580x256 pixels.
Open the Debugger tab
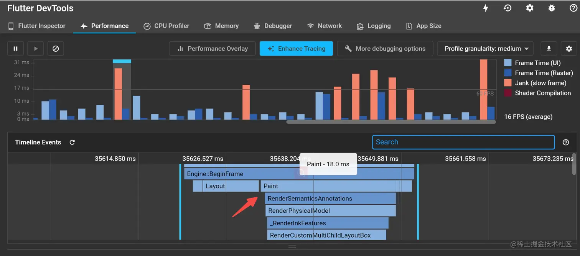click(273, 26)
